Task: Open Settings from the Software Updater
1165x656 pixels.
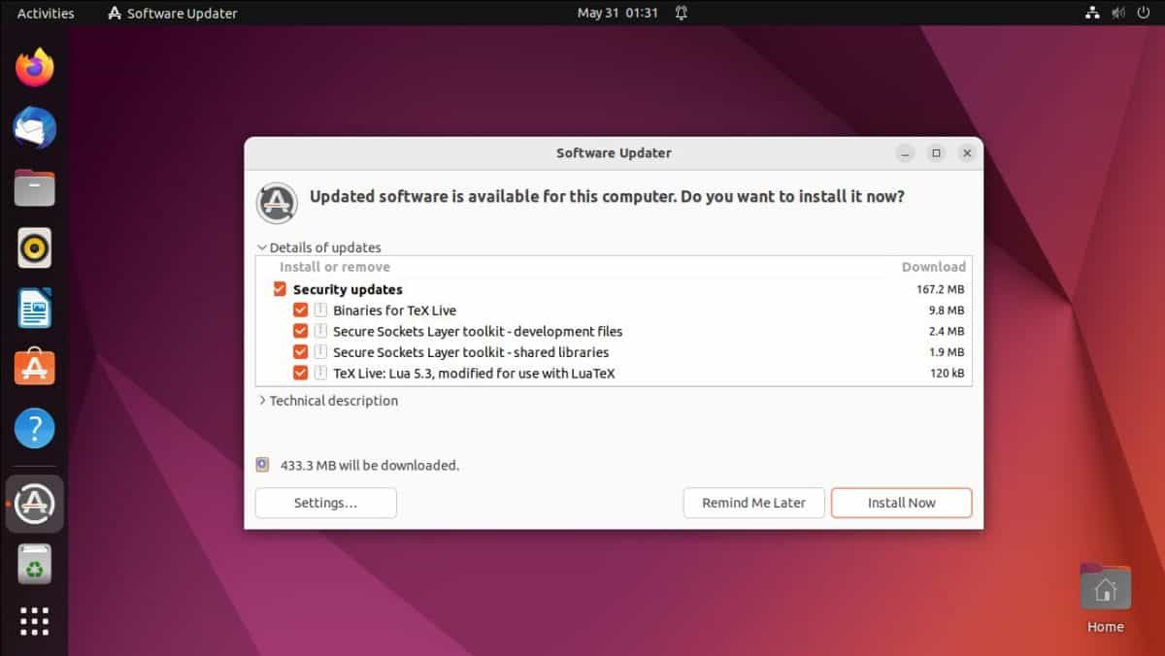Action: point(325,503)
